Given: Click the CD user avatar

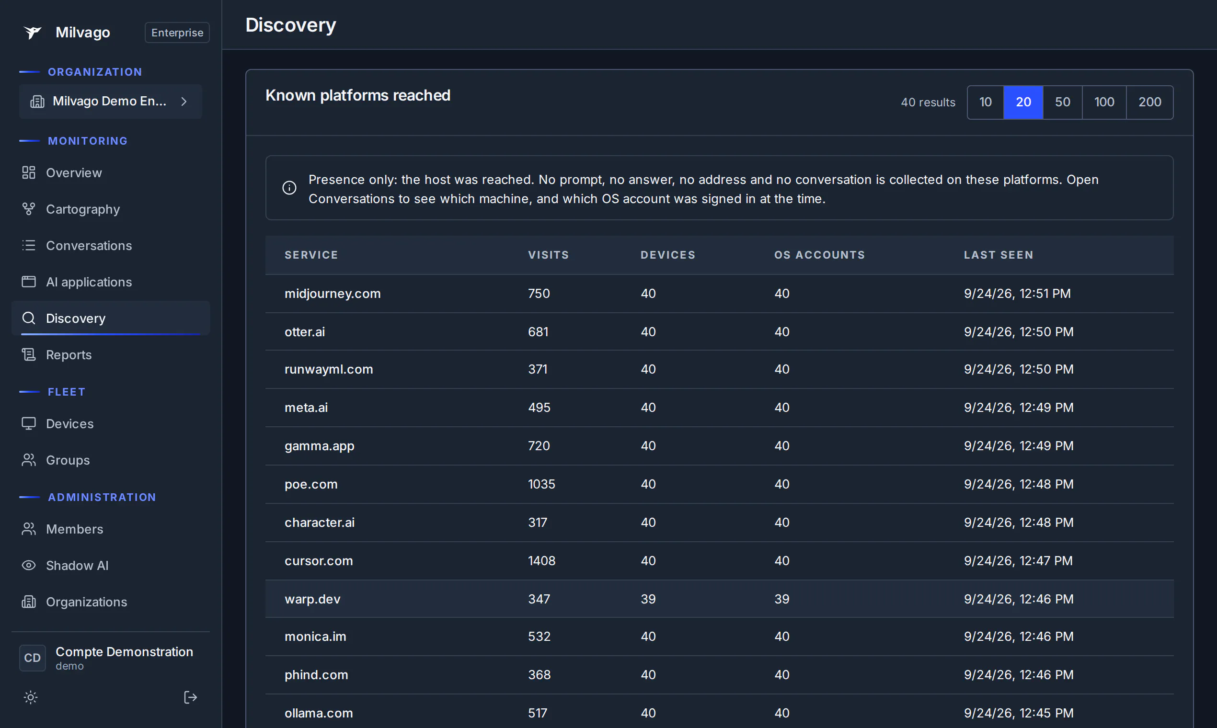Looking at the screenshot, I should click(x=33, y=658).
